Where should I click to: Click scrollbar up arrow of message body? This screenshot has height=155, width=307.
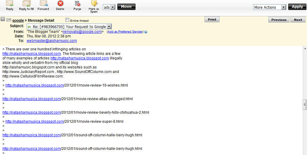(x=305, y=48)
